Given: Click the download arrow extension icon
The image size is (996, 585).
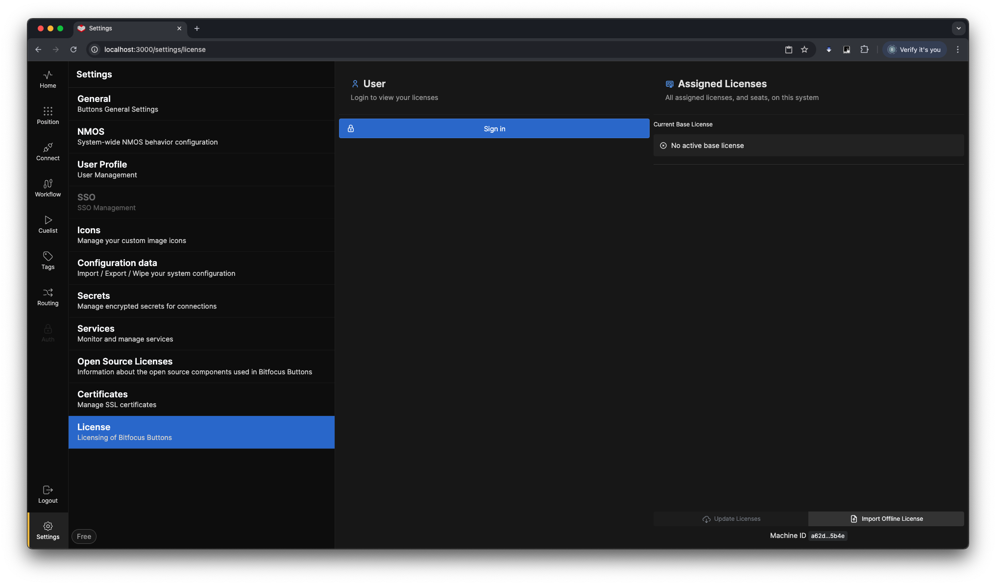Looking at the screenshot, I should pos(829,49).
